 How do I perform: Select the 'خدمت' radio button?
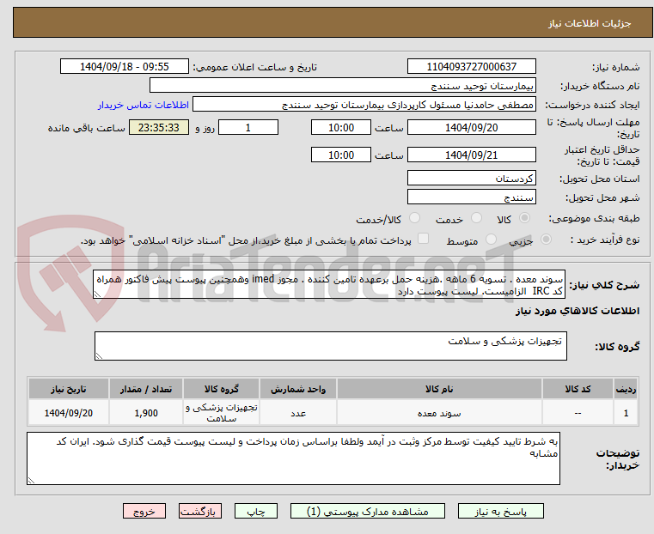coord(476,218)
